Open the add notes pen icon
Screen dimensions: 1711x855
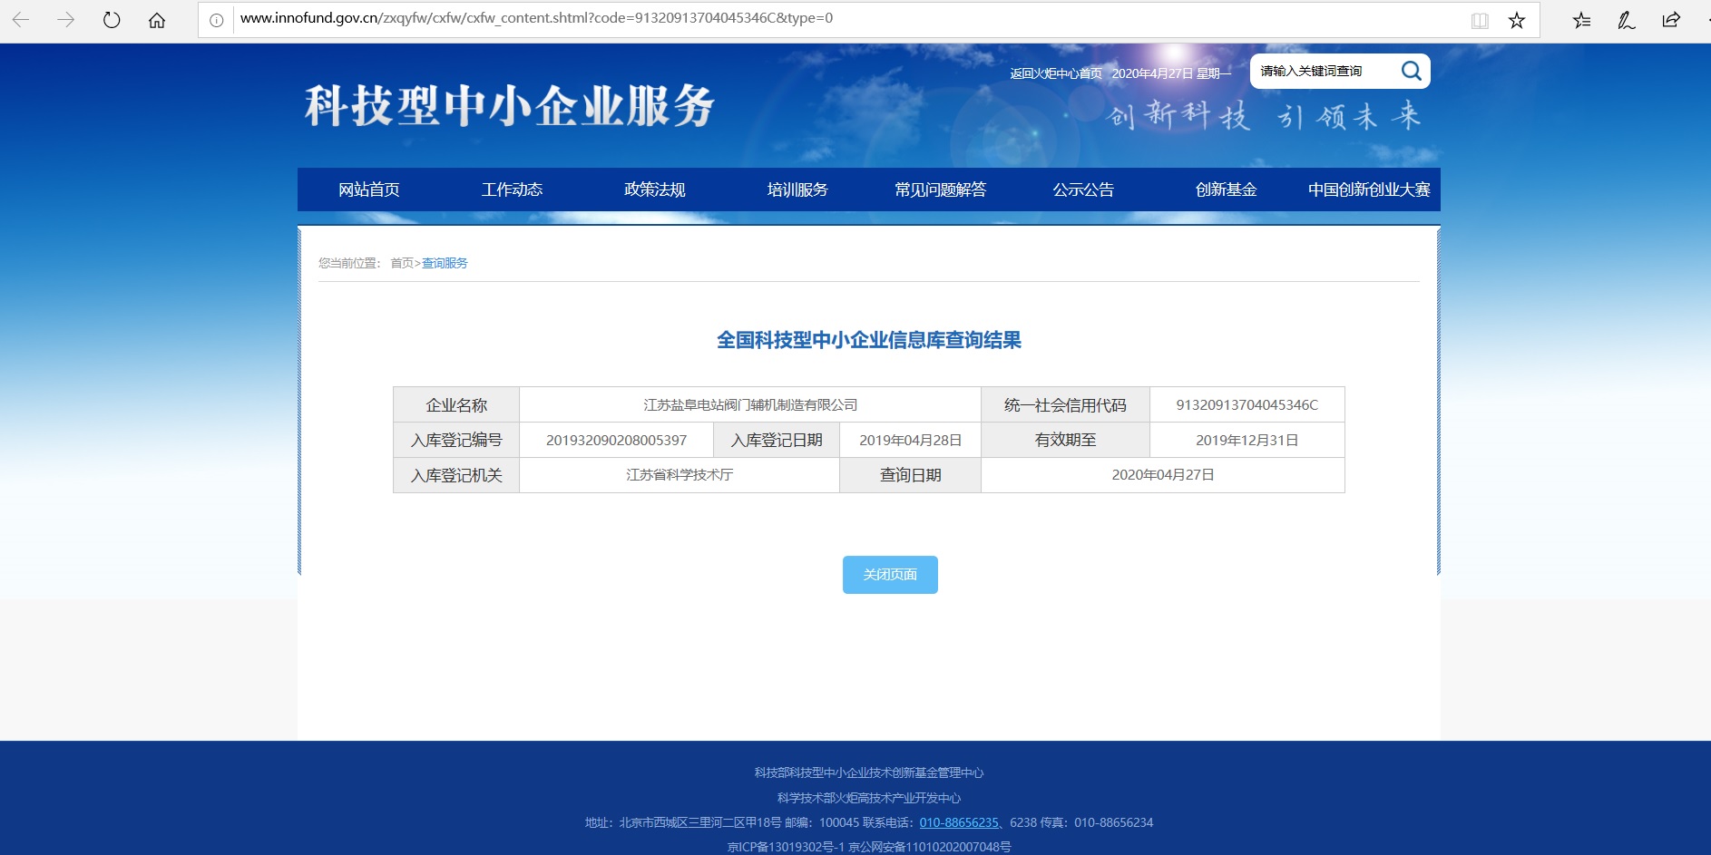[1626, 20]
